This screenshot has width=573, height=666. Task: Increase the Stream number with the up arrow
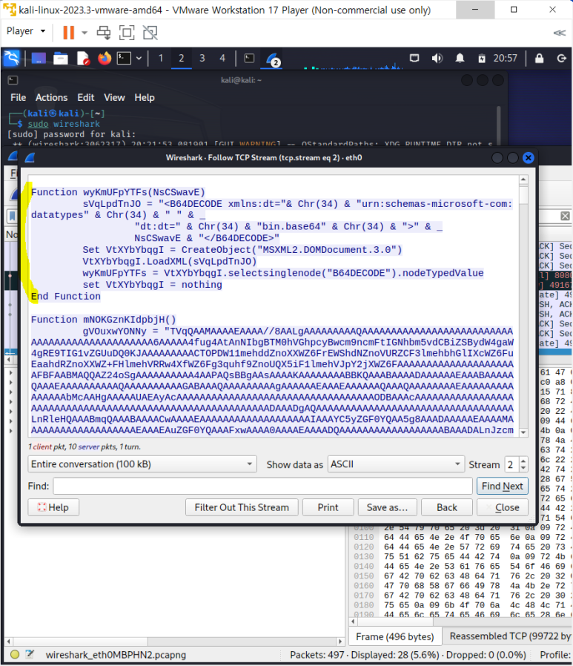click(523, 461)
